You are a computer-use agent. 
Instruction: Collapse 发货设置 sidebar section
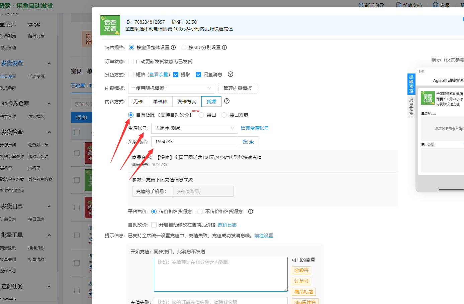[49, 63]
